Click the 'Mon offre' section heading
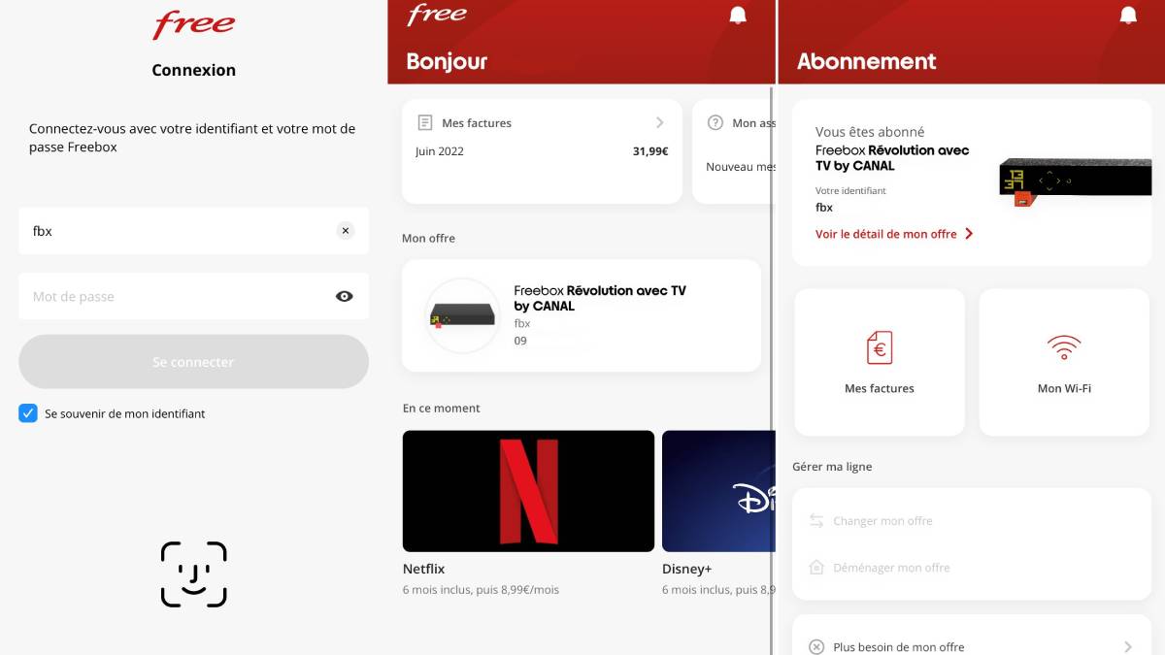 pos(428,238)
